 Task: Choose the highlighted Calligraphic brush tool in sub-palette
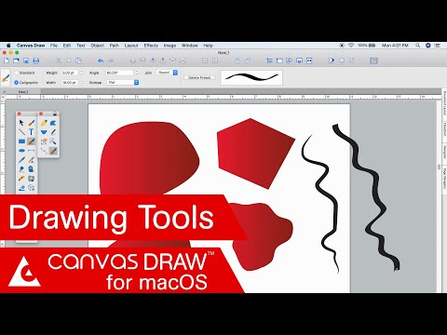[x=53, y=151]
